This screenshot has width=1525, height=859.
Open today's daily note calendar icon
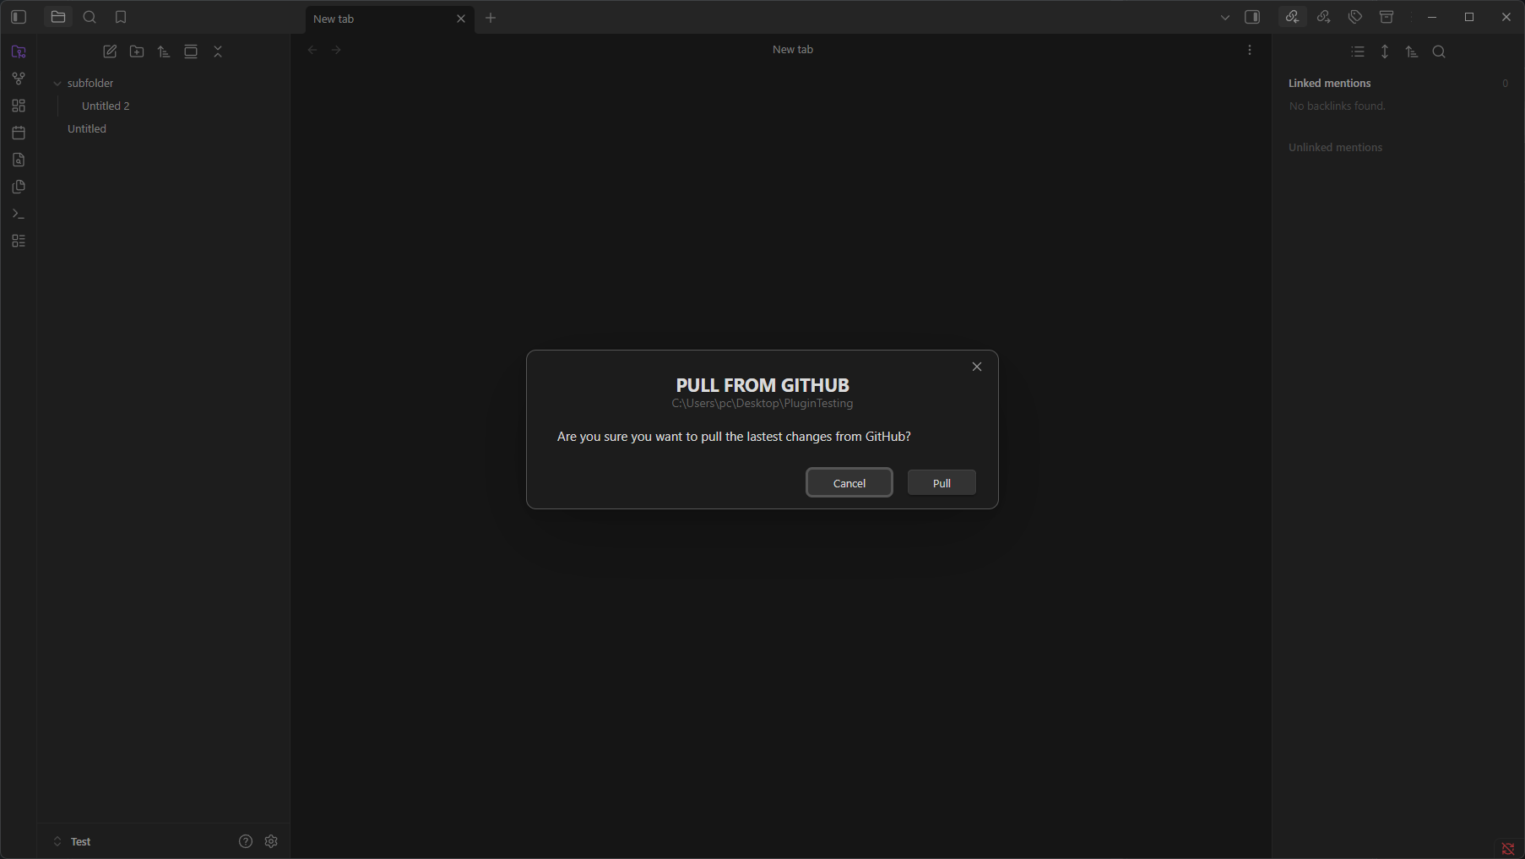pyautogui.click(x=19, y=133)
